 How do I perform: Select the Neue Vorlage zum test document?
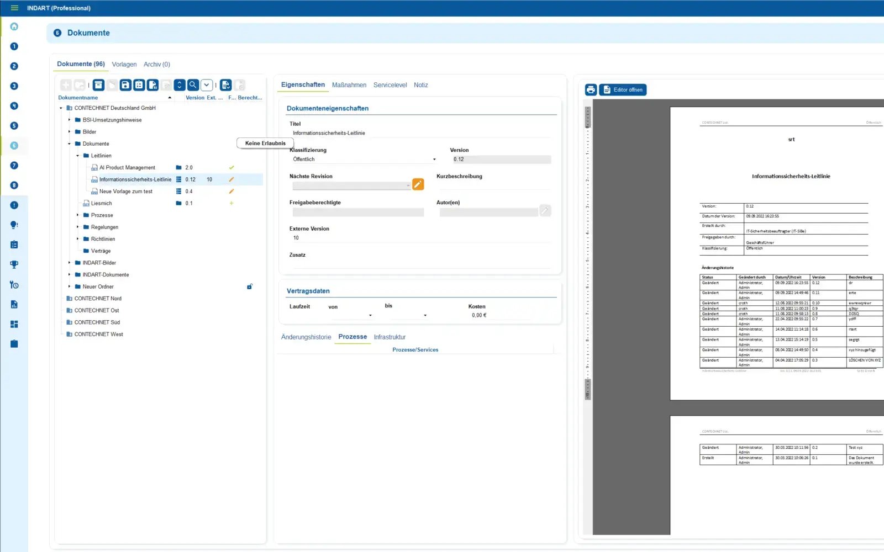click(x=126, y=192)
